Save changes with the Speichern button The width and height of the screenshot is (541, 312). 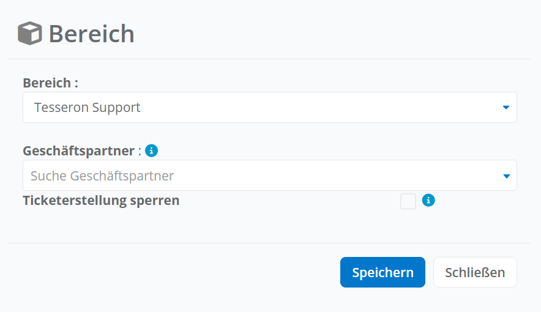coord(382,272)
